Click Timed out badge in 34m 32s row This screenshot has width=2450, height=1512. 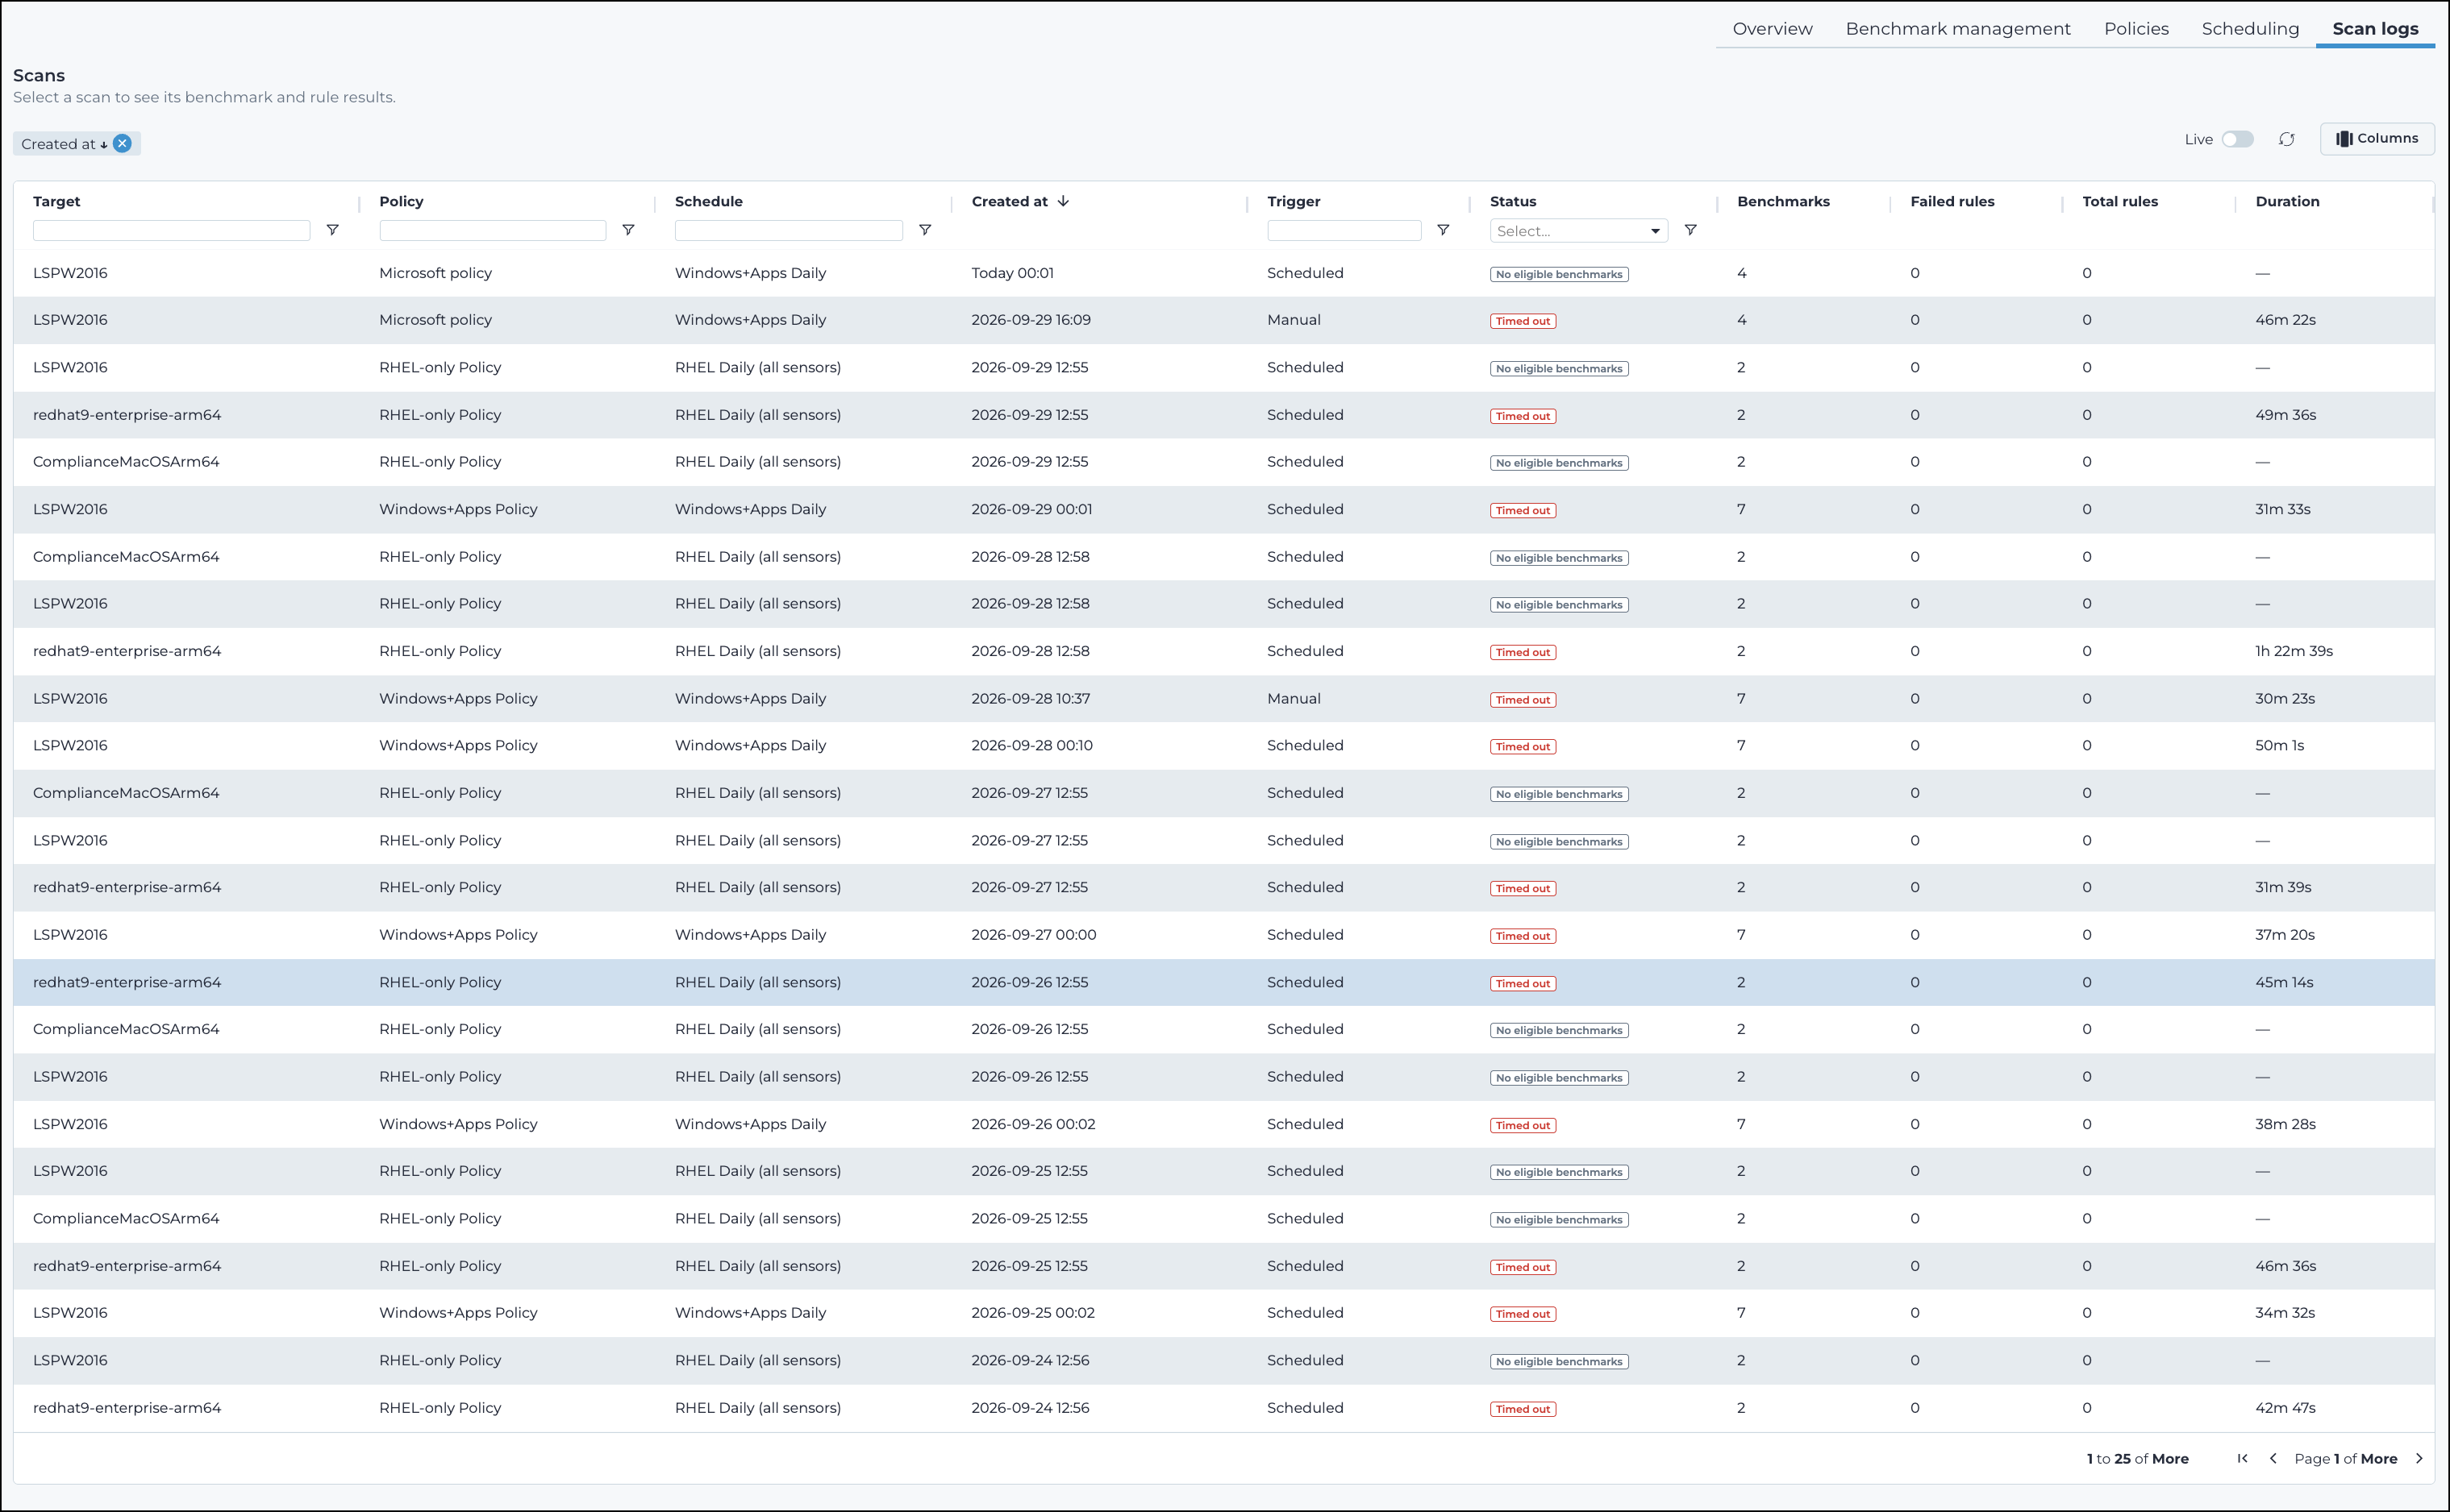click(1523, 1314)
